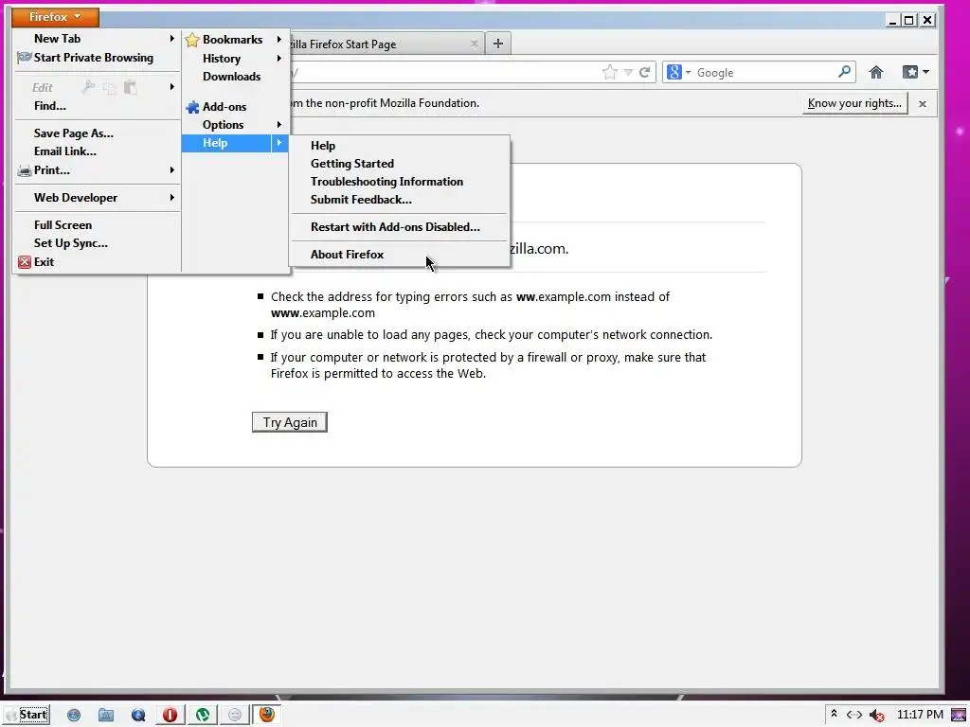
Task: Go to the home page
Action: tap(876, 72)
